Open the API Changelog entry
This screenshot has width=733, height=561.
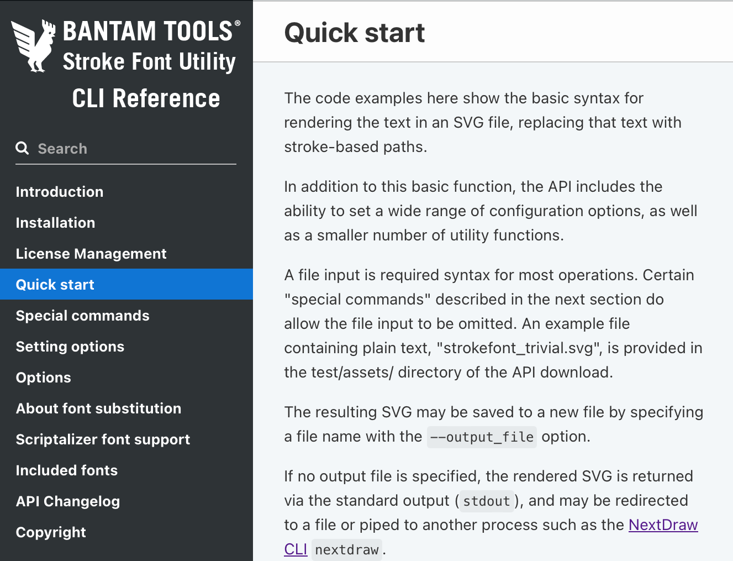[x=68, y=501]
